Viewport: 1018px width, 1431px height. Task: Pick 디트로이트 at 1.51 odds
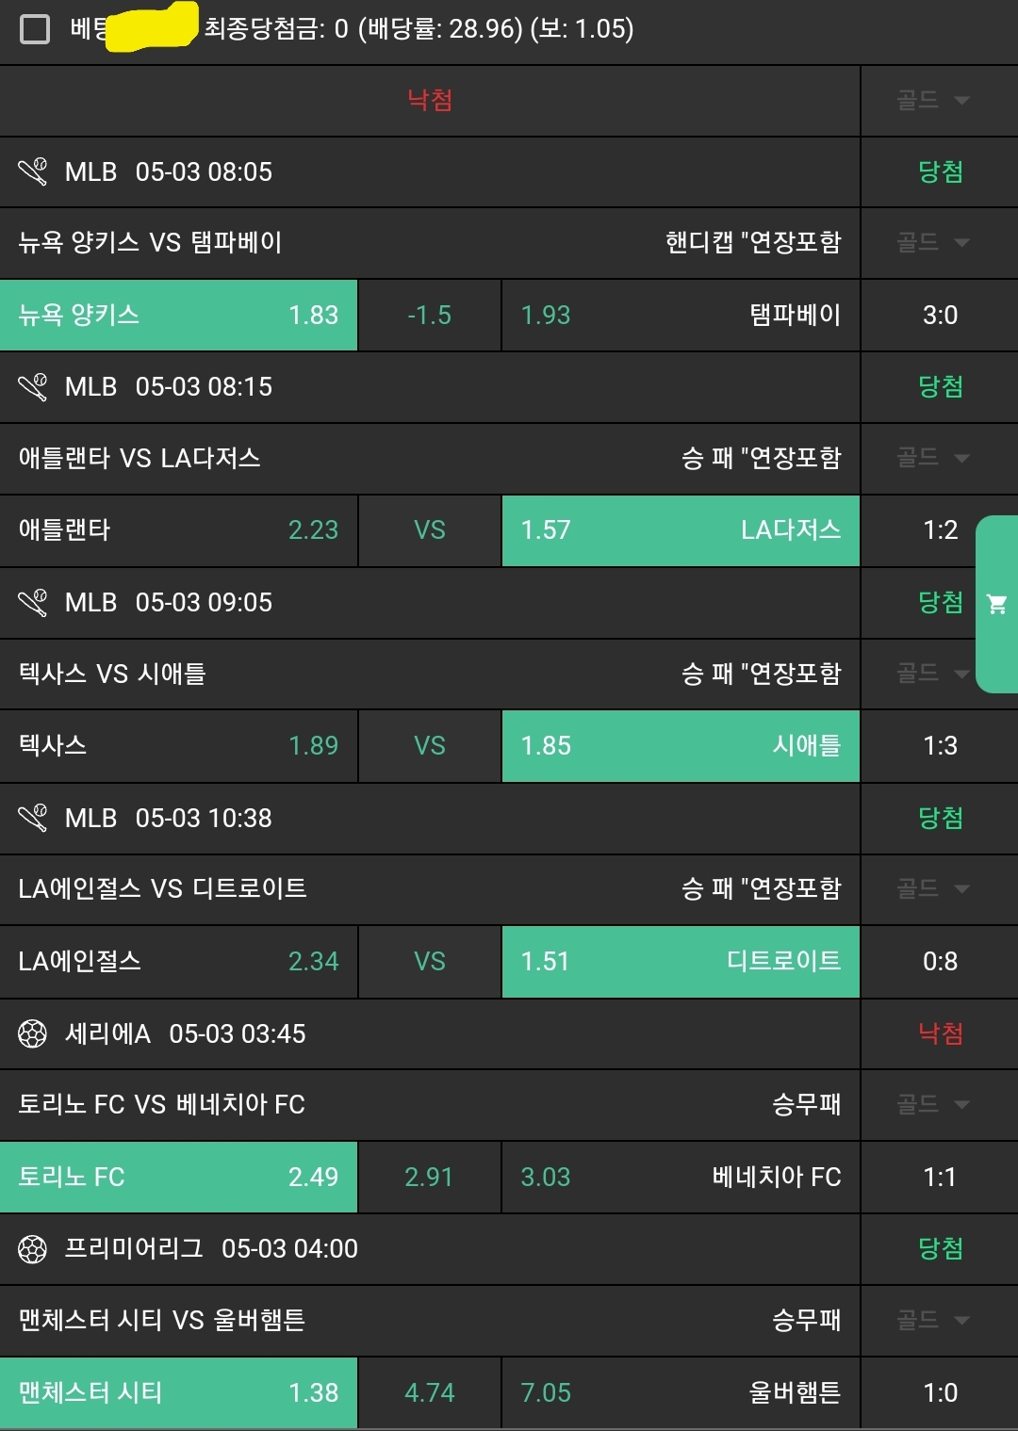680,962
